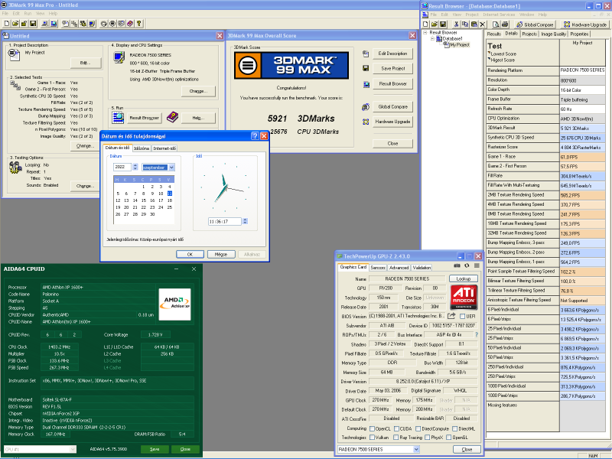The image size is (612, 459).
Task: Switch to the Időzóna tab in date dialog
Action: point(142,148)
